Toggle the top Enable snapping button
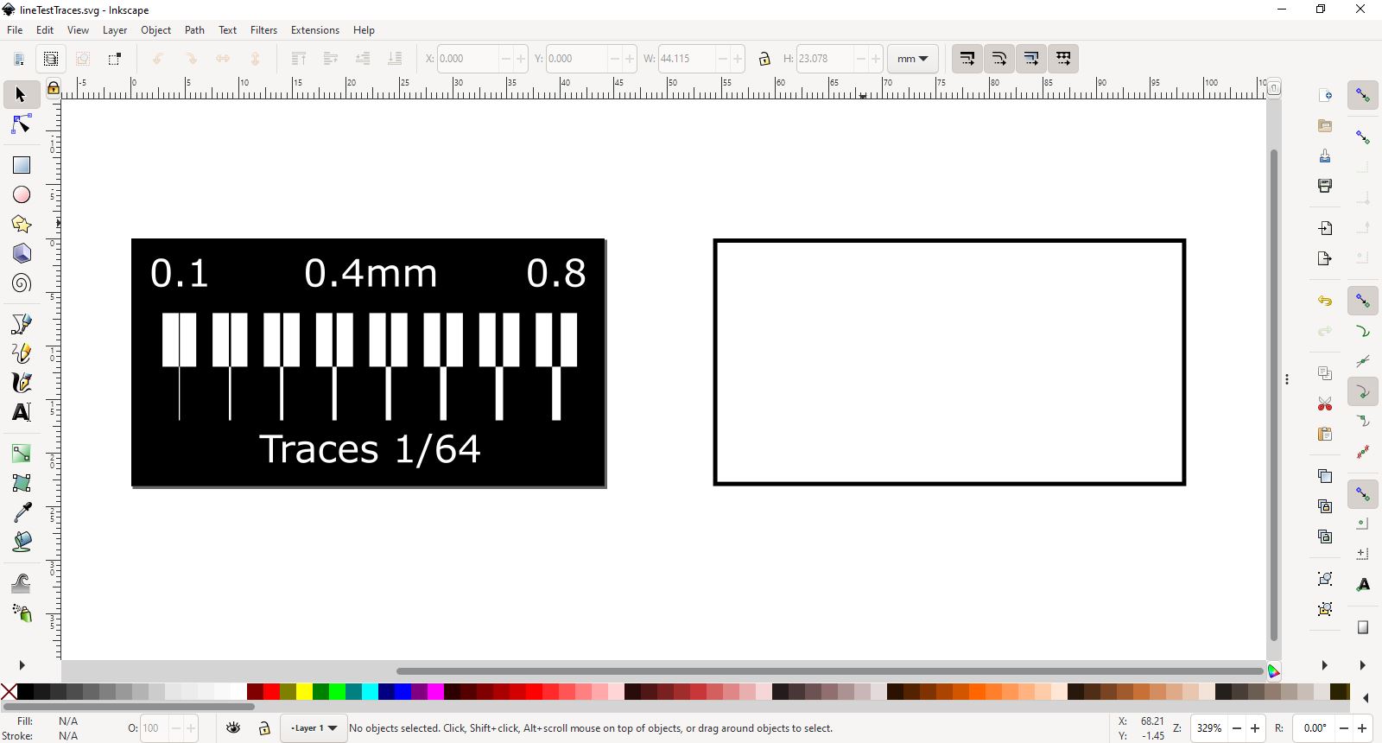Viewport: 1382px width, 743px height. tap(1363, 95)
